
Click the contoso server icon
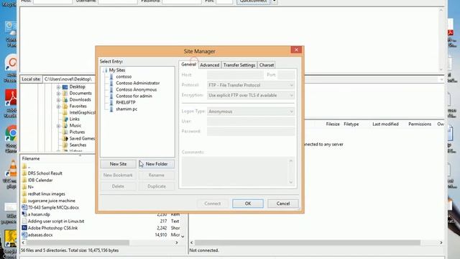[111, 76]
